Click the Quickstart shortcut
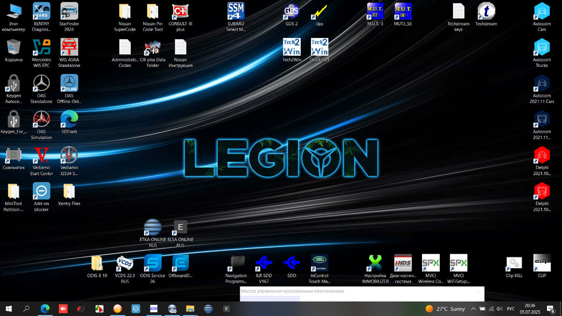Image resolution: width=562 pixels, height=316 pixels. coord(319,47)
